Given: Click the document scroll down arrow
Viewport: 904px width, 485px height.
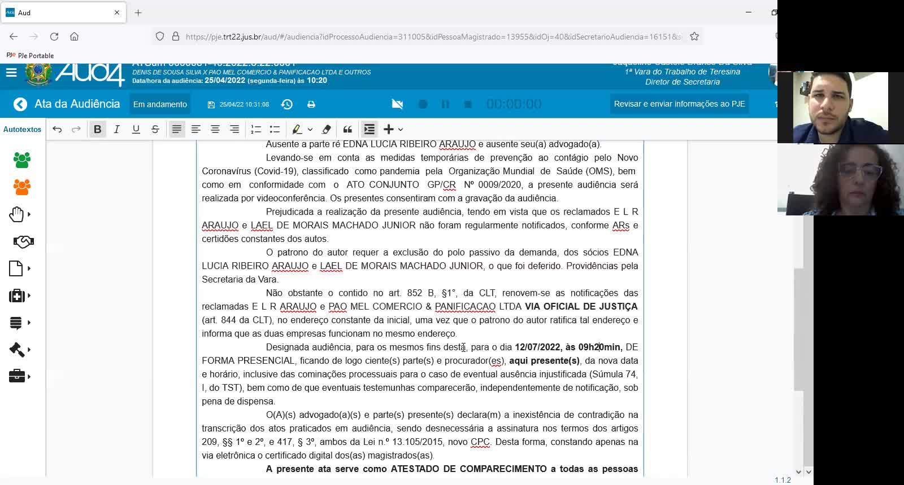Looking at the screenshot, I should (x=798, y=472).
